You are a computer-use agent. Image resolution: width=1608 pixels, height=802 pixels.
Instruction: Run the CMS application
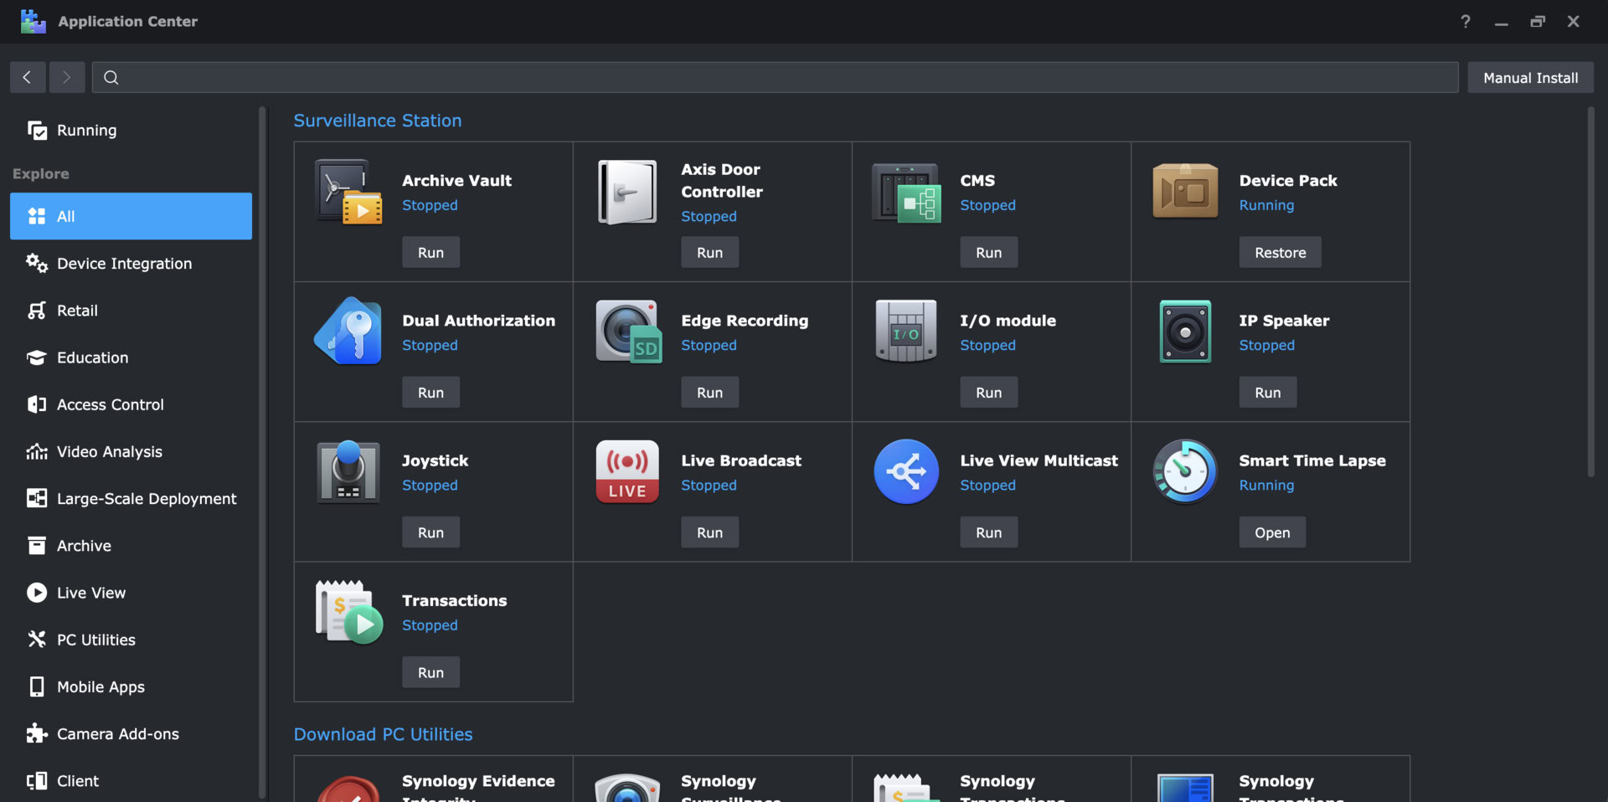point(988,252)
